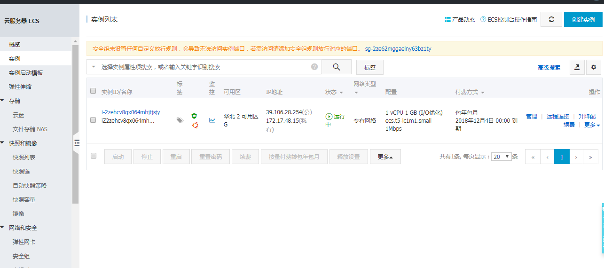Click the instance tag icon
Screen dimensions: 604x268
180,120
